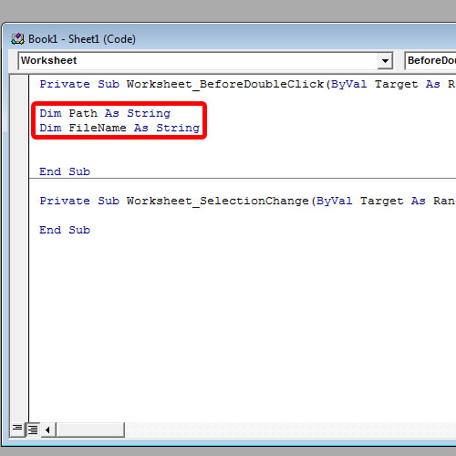The image size is (456, 456).
Task: Switch to Full Module View
Action: (33, 430)
